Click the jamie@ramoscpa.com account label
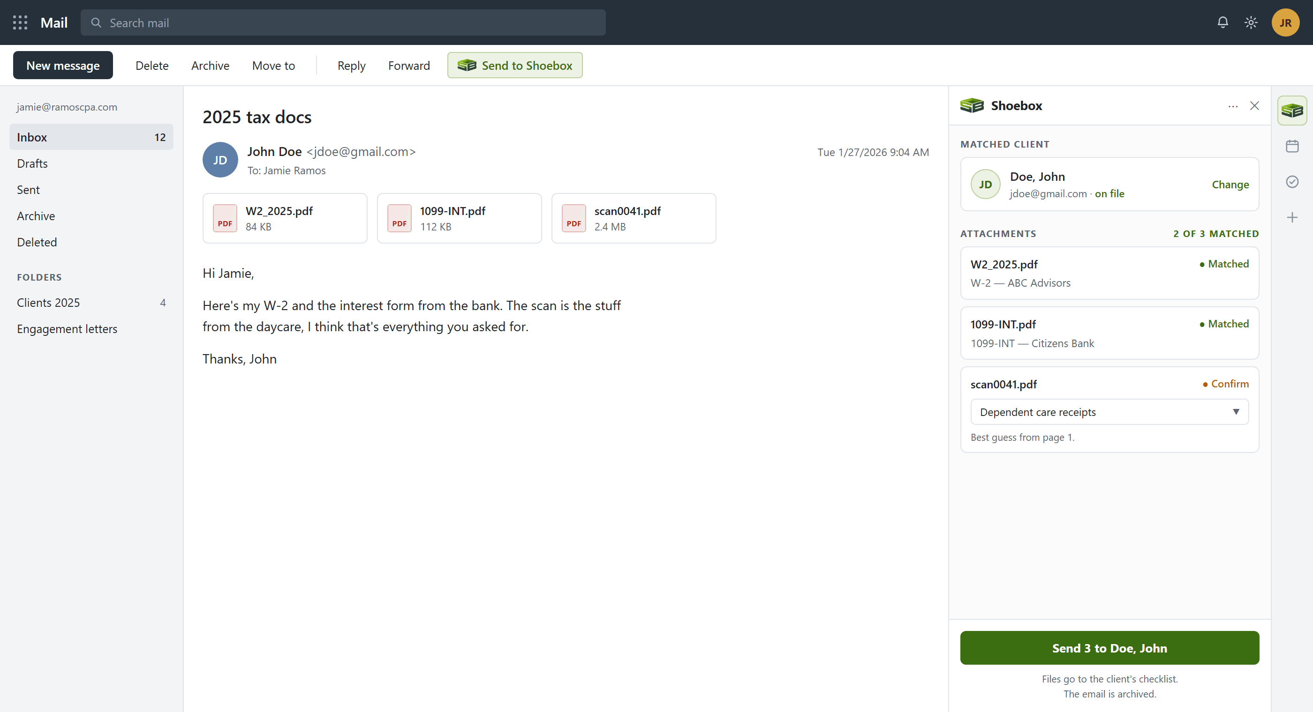The width and height of the screenshot is (1313, 712). (67, 107)
